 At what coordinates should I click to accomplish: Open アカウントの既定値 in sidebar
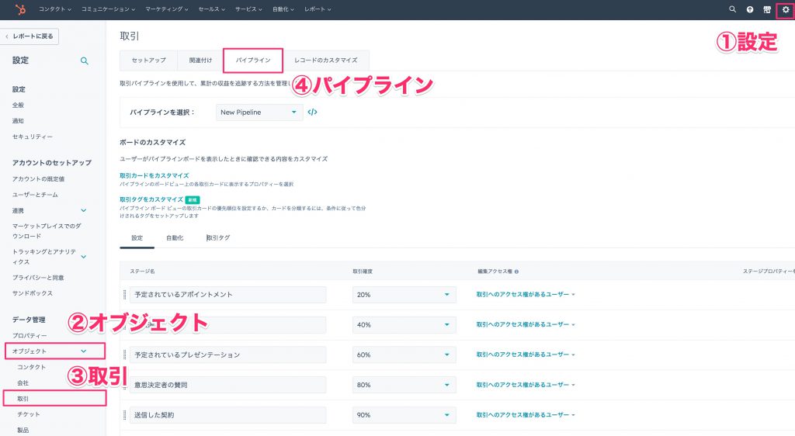39,178
